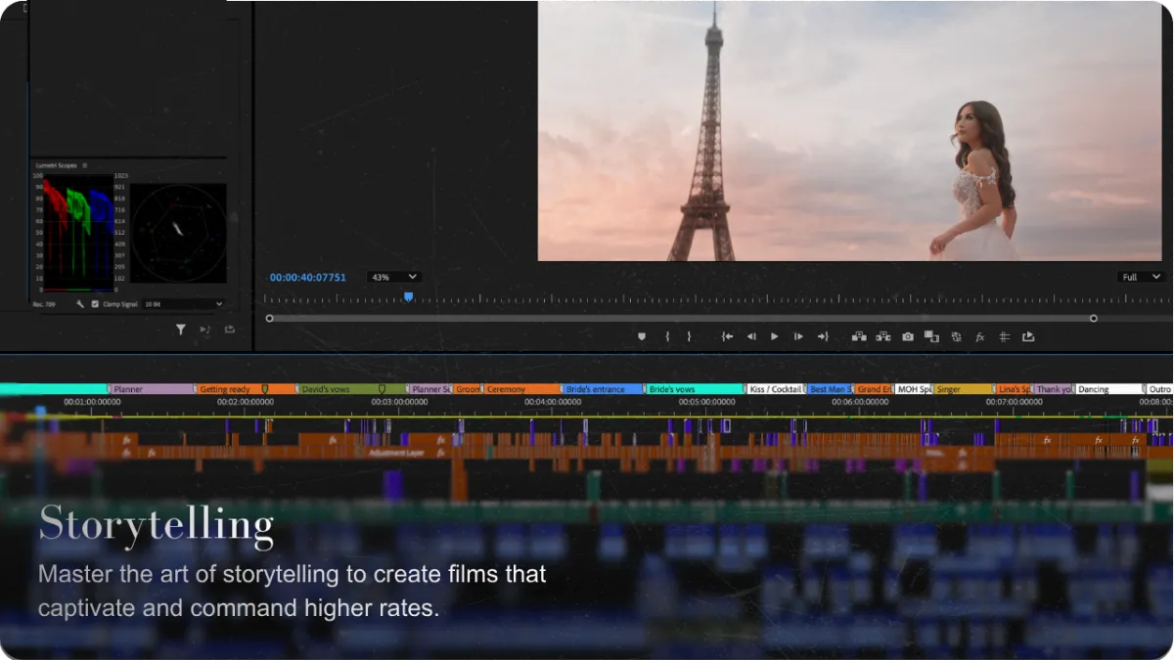Open Lumetri Scopes panel menu

(x=84, y=165)
